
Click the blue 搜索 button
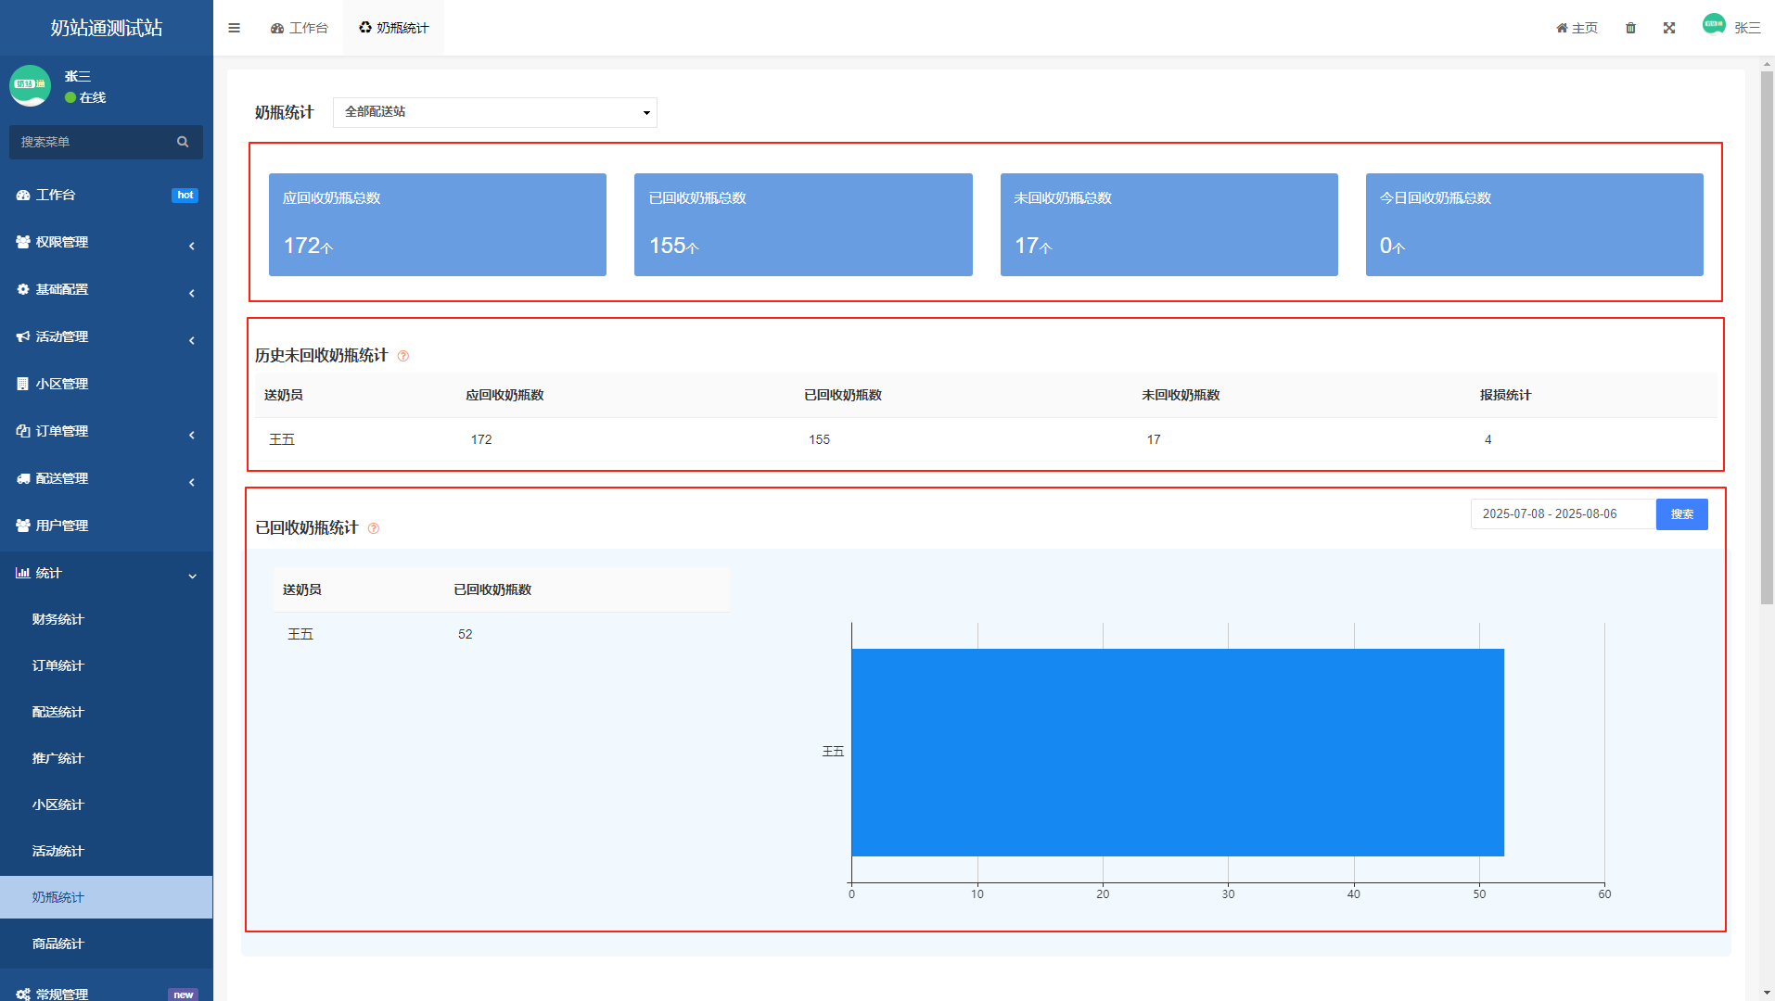click(x=1681, y=514)
